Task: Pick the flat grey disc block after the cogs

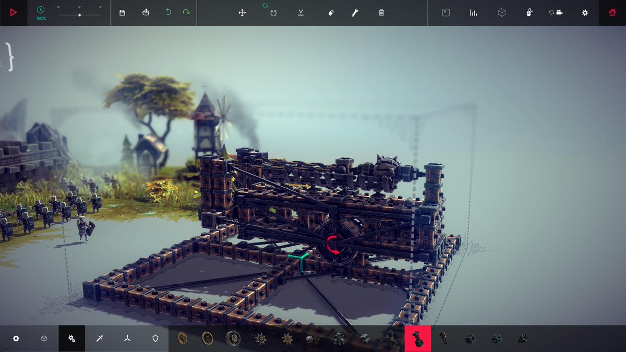Action: (x=312, y=339)
